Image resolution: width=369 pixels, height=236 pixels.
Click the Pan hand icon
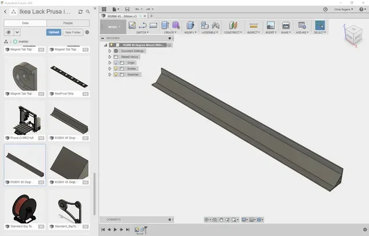pos(221,220)
